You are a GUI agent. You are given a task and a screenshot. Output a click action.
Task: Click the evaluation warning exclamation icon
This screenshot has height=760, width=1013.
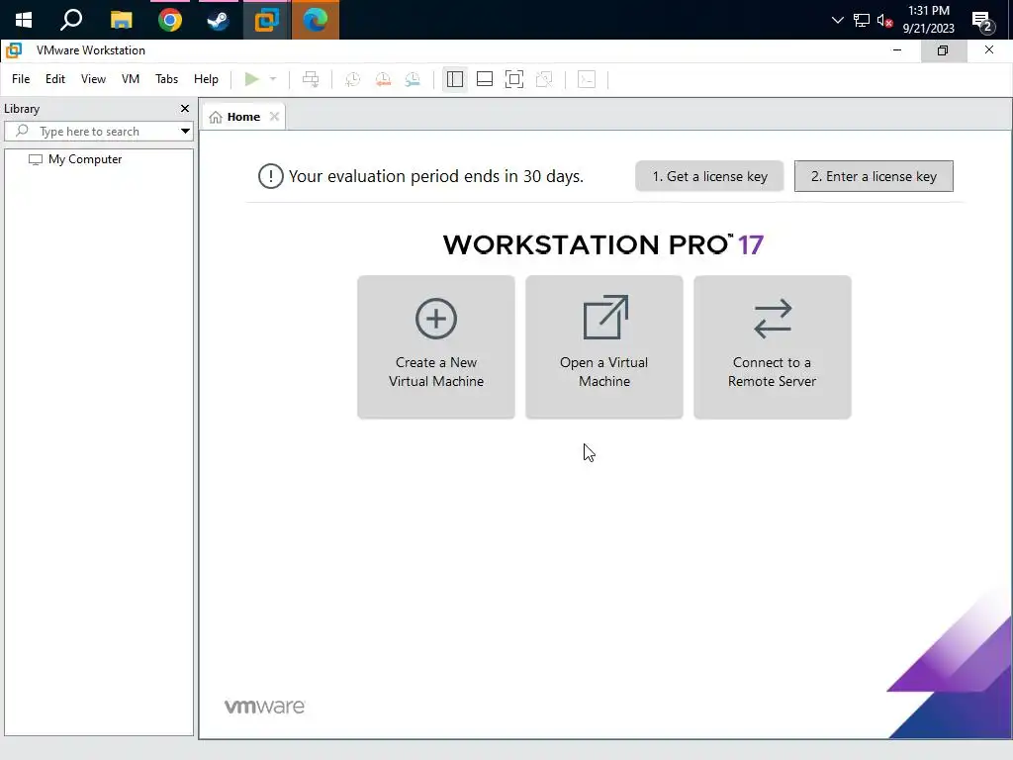271,176
